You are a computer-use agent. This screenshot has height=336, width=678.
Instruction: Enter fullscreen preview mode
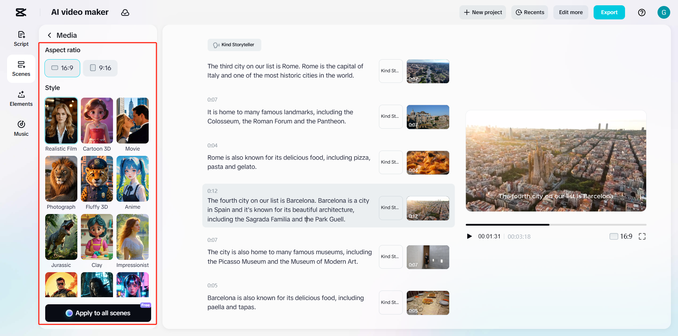[x=642, y=237]
